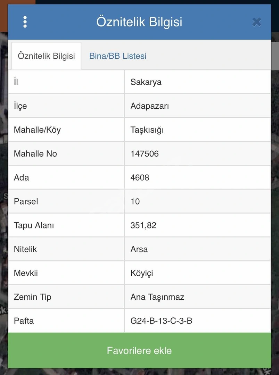279x375 pixels.
Task: Switch to the Bina/BB Listesi tab
Action: click(x=118, y=56)
